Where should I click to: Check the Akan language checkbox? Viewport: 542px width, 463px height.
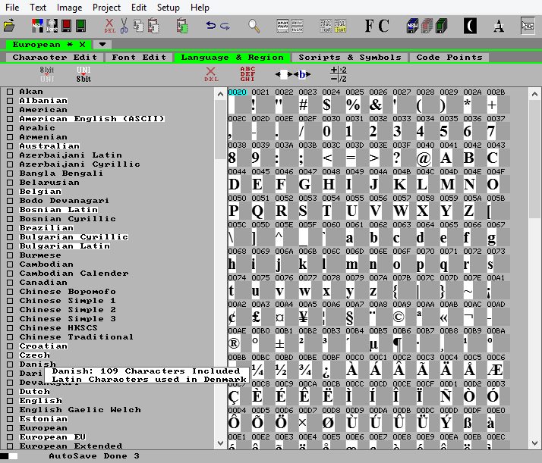(x=10, y=92)
